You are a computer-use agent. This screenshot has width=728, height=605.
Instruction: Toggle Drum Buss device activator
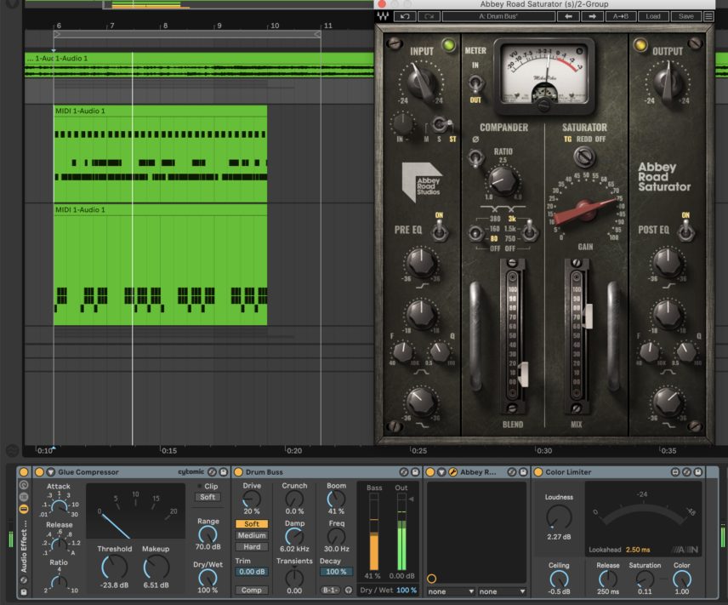[x=239, y=472]
